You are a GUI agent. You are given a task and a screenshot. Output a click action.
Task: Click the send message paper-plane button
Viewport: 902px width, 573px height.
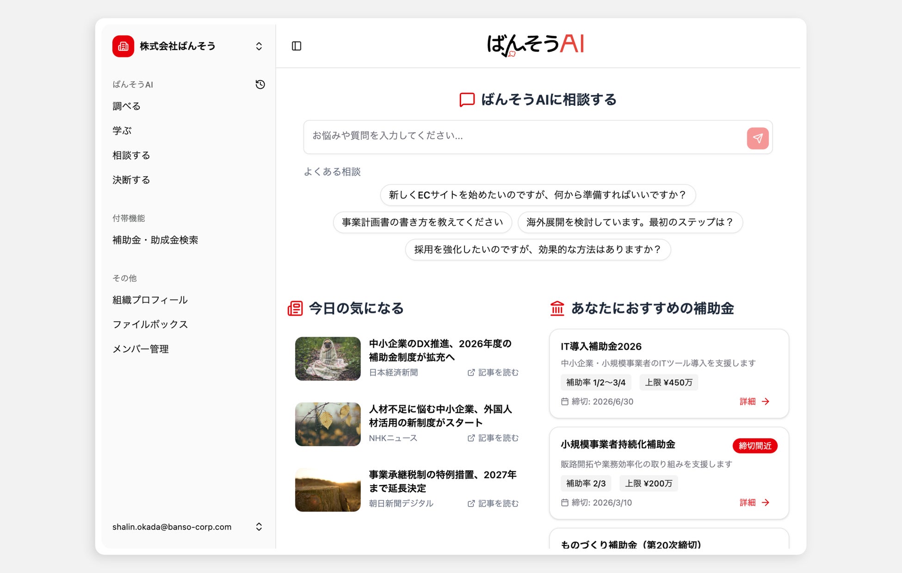point(757,138)
